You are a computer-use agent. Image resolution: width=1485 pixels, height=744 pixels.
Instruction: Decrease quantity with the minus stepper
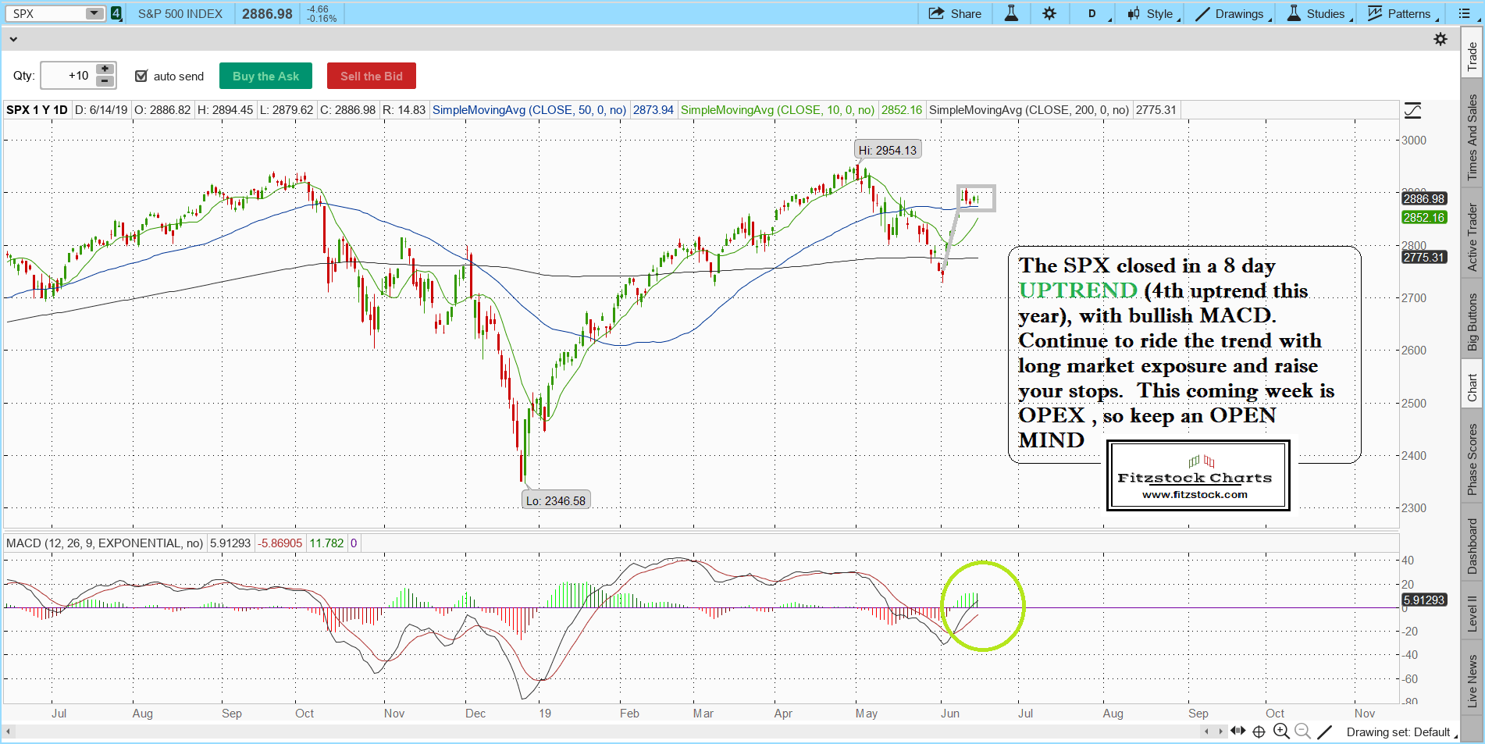(x=105, y=81)
